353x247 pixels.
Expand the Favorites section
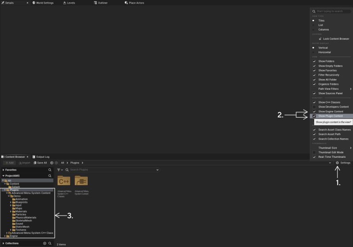4,170
